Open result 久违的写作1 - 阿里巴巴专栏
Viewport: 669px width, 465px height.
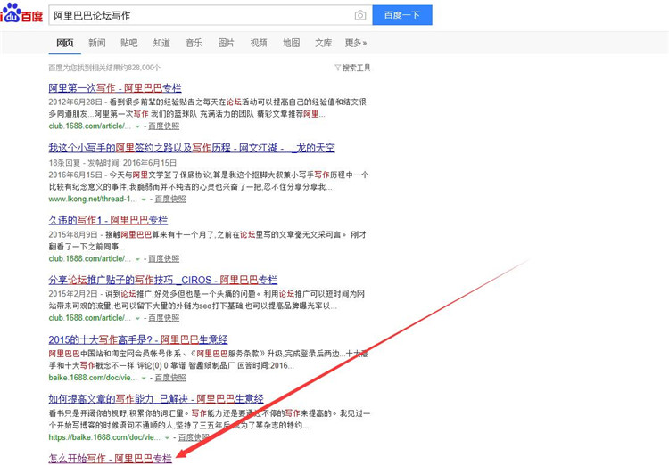(x=107, y=220)
